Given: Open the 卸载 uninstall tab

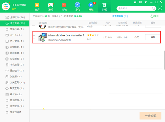Looking at the screenshot, I should (x=104, y=7).
